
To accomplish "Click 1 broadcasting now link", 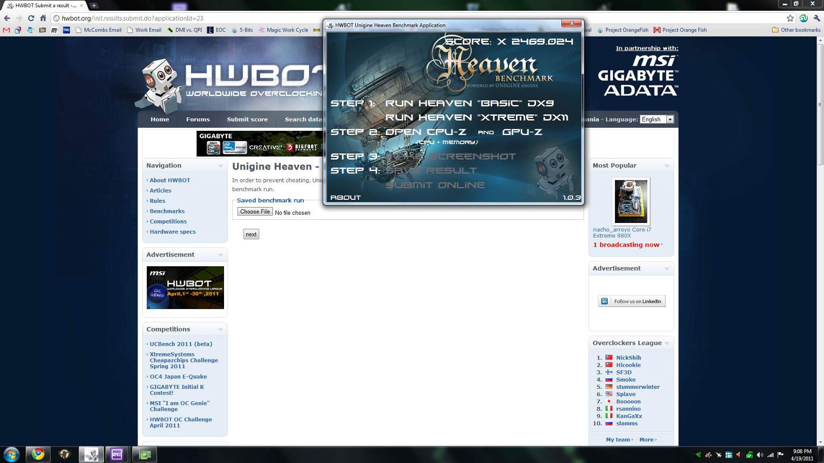I will click(x=626, y=245).
